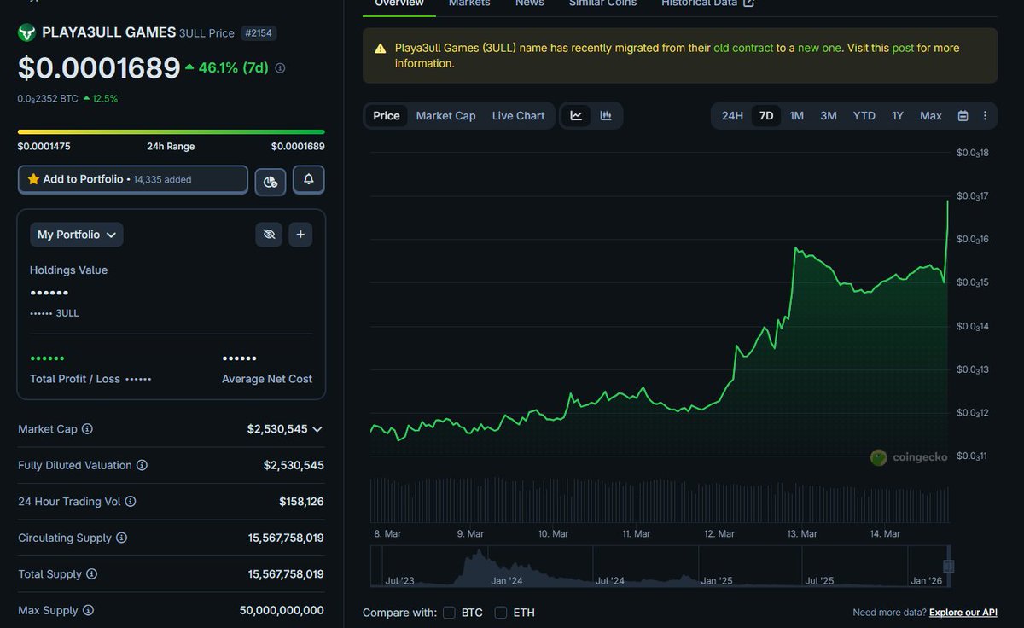The width and height of the screenshot is (1024, 628).
Task: Click the Jan '24 area in the navigator
Action: click(x=507, y=581)
